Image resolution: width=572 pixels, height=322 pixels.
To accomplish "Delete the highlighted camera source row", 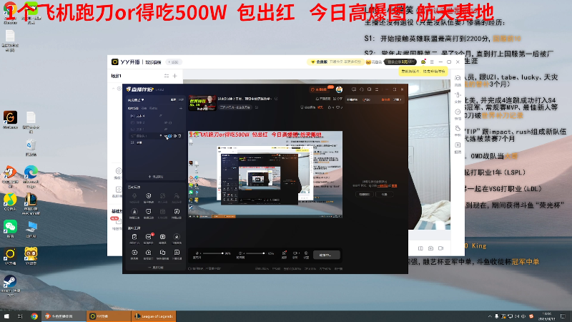I will point(179,136).
